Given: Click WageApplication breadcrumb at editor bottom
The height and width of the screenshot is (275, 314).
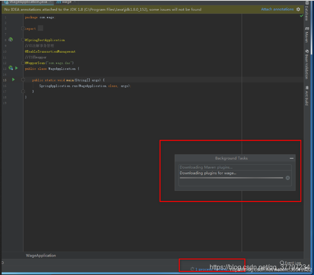Looking at the screenshot, I should click(x=41, y=255).
